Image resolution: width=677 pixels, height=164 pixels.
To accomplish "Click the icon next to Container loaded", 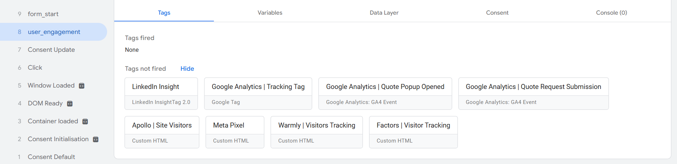I will click(x=85, y=121).
